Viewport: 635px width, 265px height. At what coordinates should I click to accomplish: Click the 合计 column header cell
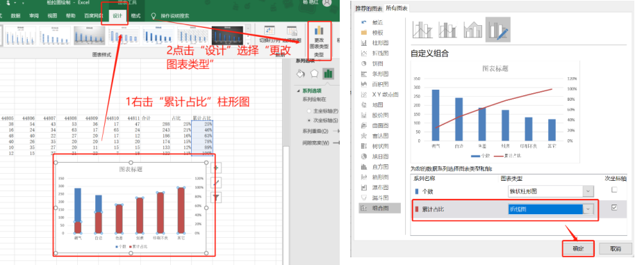tap(146, 118)
